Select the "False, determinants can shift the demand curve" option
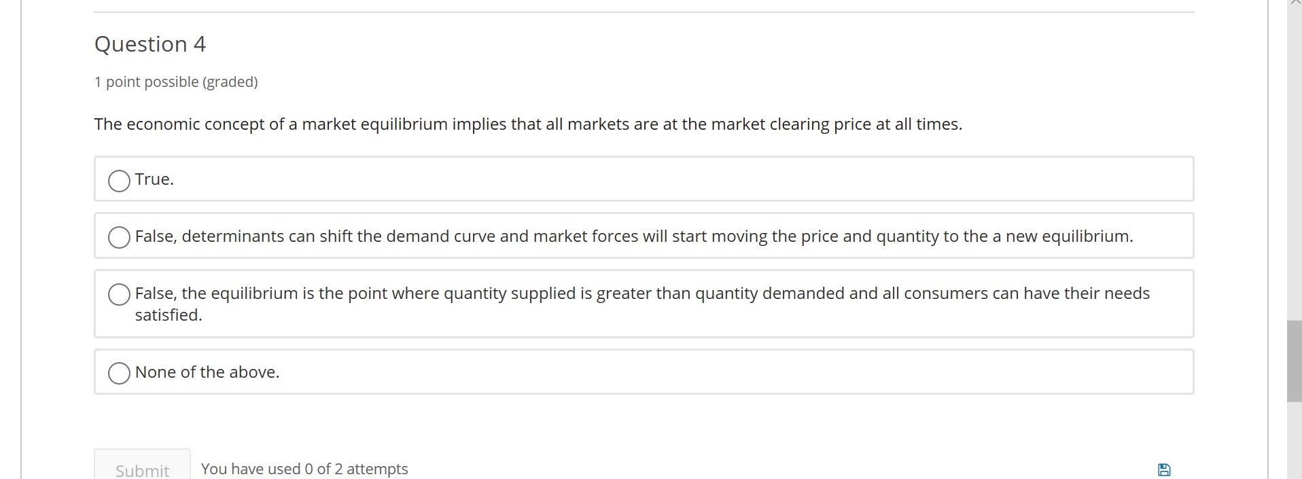The height and width of the screenshot is (479, 1302). (x=119, y=237)
